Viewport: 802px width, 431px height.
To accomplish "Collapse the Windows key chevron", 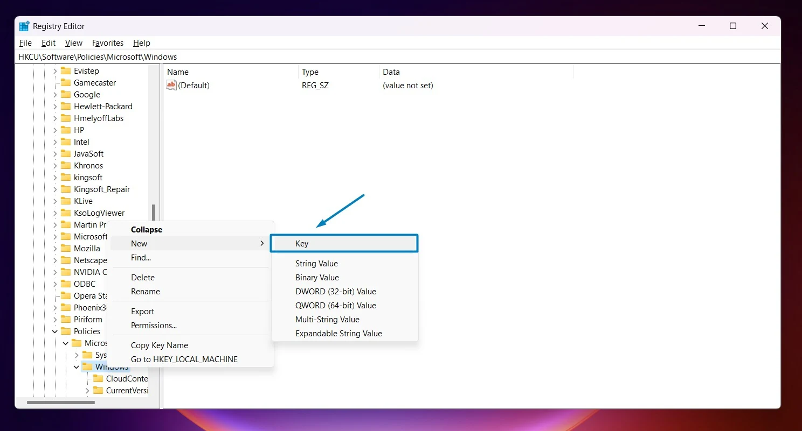I will pyautogui.click(x=77, y=367).
